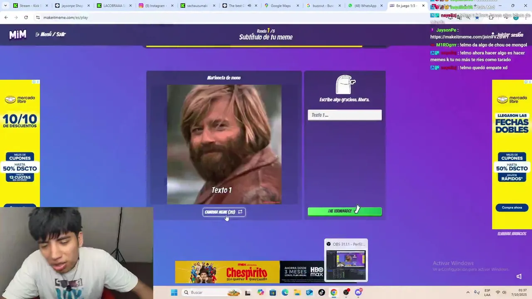View site information icon in address bar
This screenshot has width=532, height=299.
38,17
